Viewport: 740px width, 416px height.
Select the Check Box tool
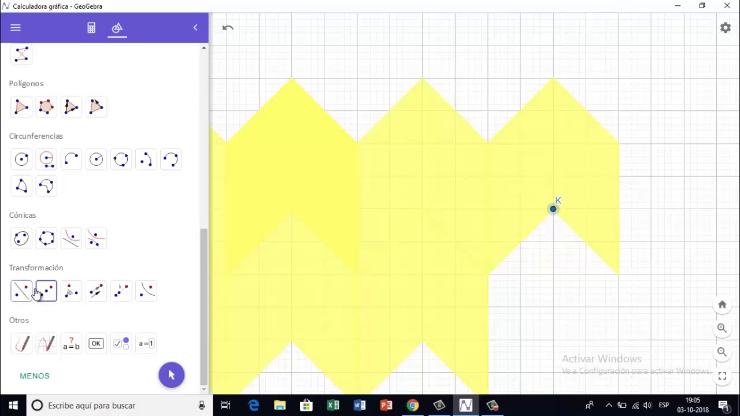click(x=121, y=344)
